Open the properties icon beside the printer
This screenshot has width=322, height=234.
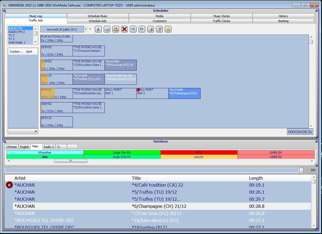[x=159, y=29]
